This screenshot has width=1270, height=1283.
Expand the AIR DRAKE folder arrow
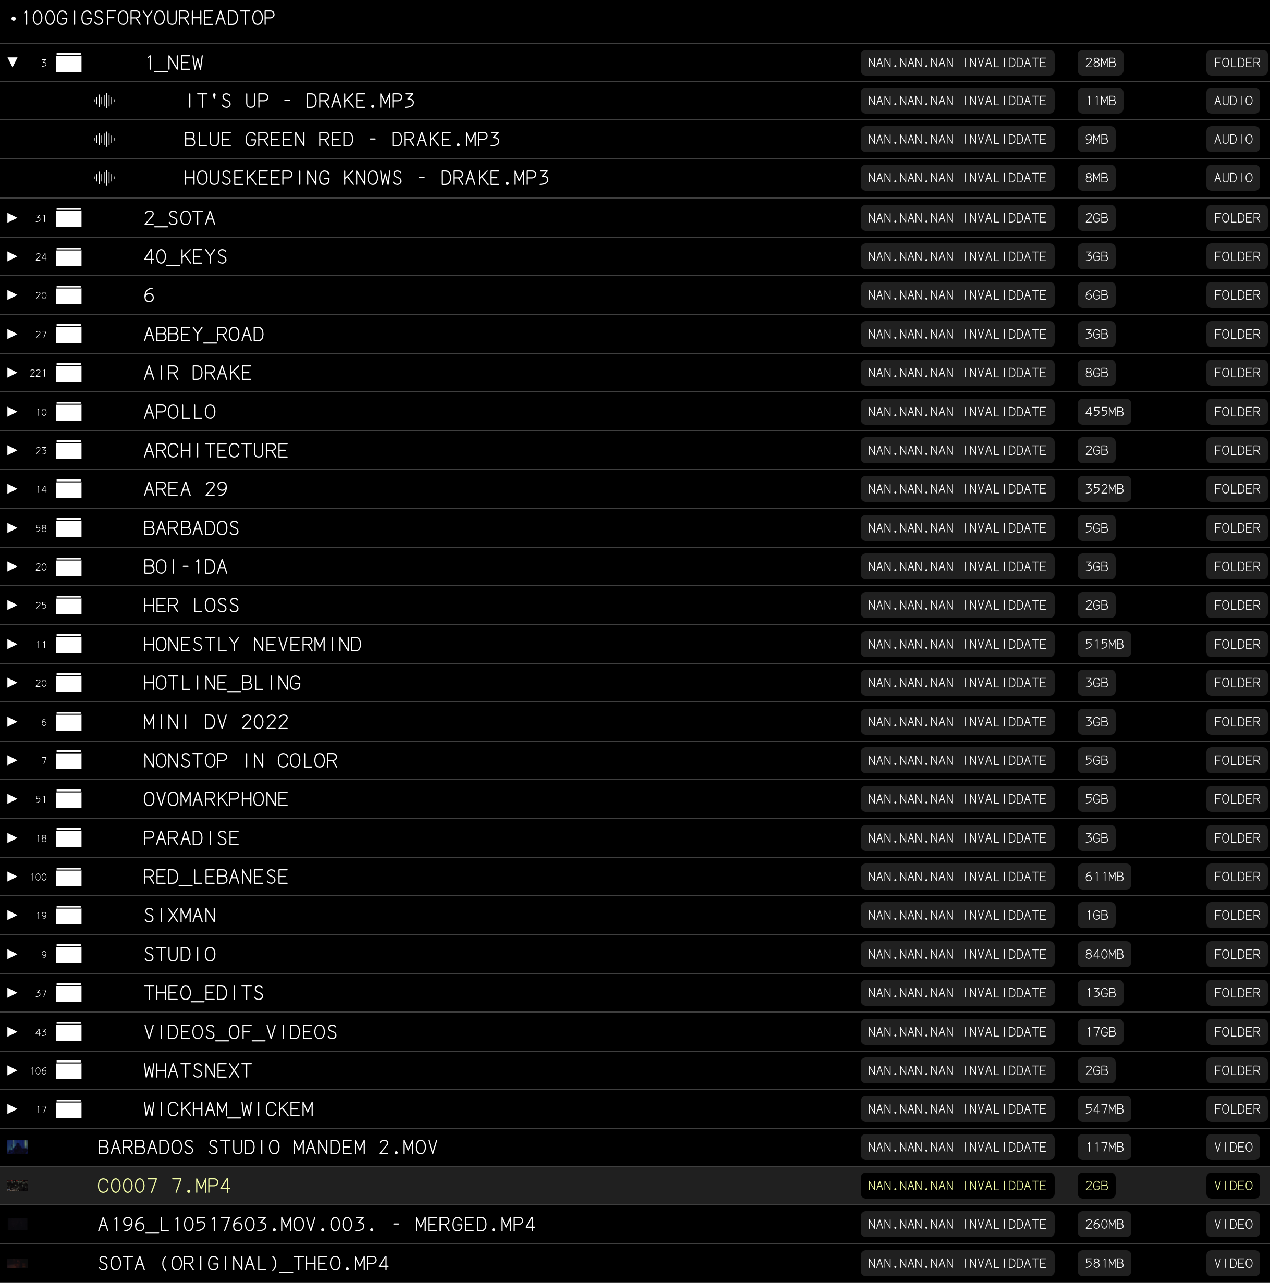tap(12, 373)
